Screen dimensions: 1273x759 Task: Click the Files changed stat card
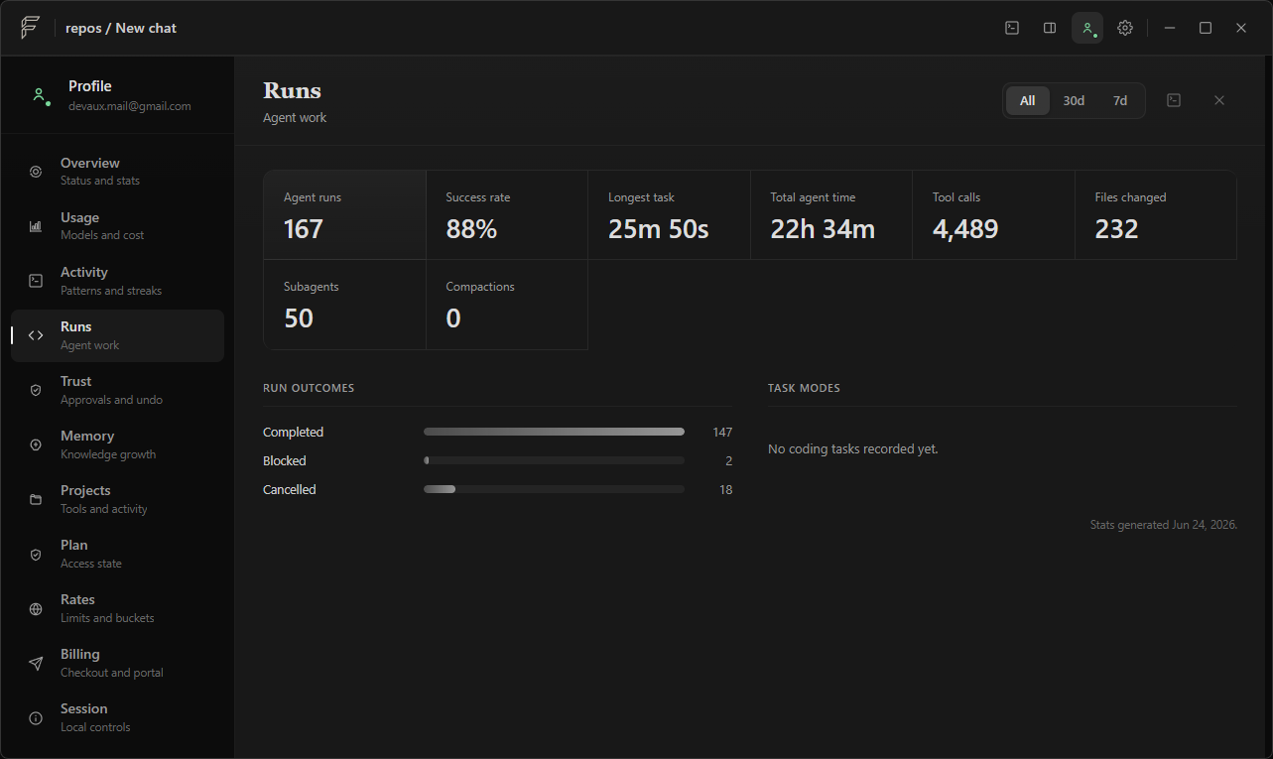pos(1156,215)
